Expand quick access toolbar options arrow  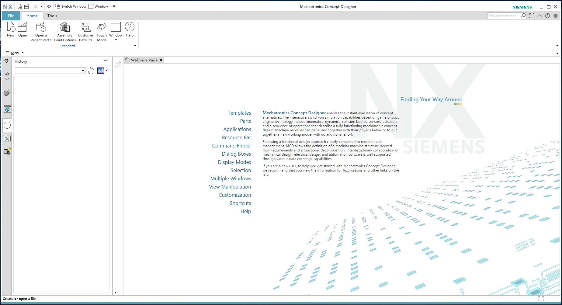114,6
